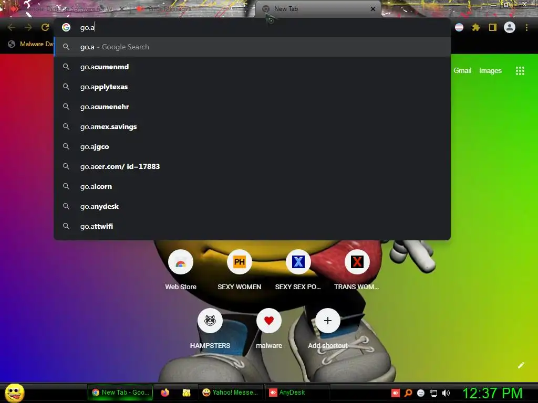Click the AnyDesk system tray icon
This screenshot has height=403, width=538.
(396, 393)
